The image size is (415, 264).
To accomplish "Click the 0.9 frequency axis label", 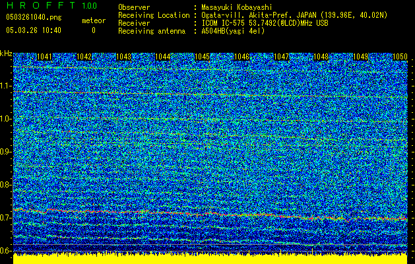I will [x=6, y=152].
